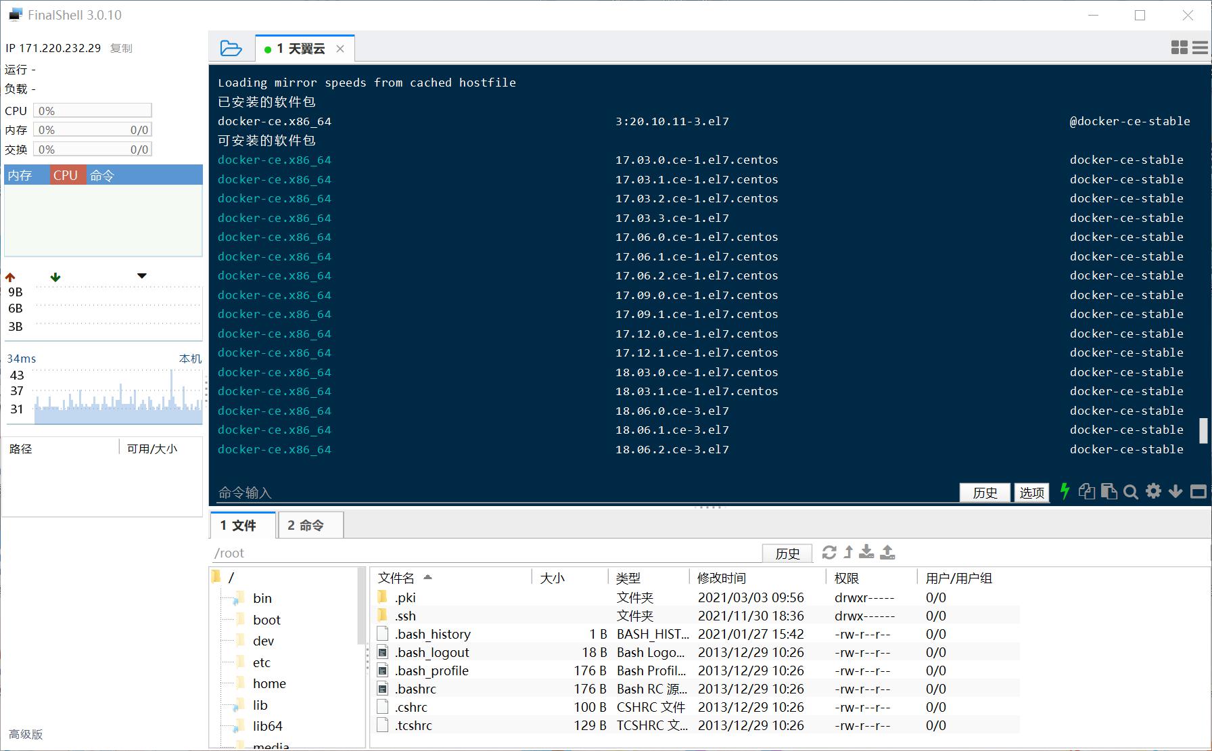
Task: Click the folder tree vertical scrollbar
Action: coord(361,606)
